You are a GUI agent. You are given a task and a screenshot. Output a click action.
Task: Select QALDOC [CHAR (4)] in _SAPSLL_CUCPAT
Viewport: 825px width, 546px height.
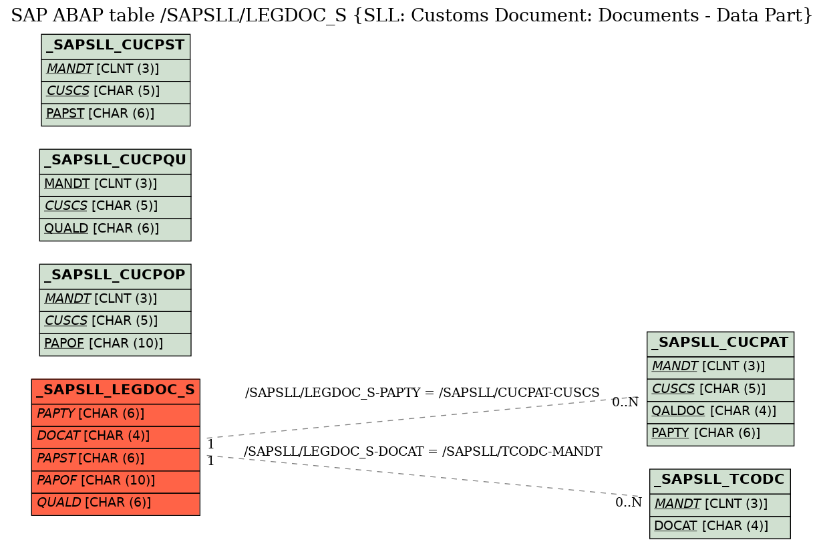tap(720, 411)
